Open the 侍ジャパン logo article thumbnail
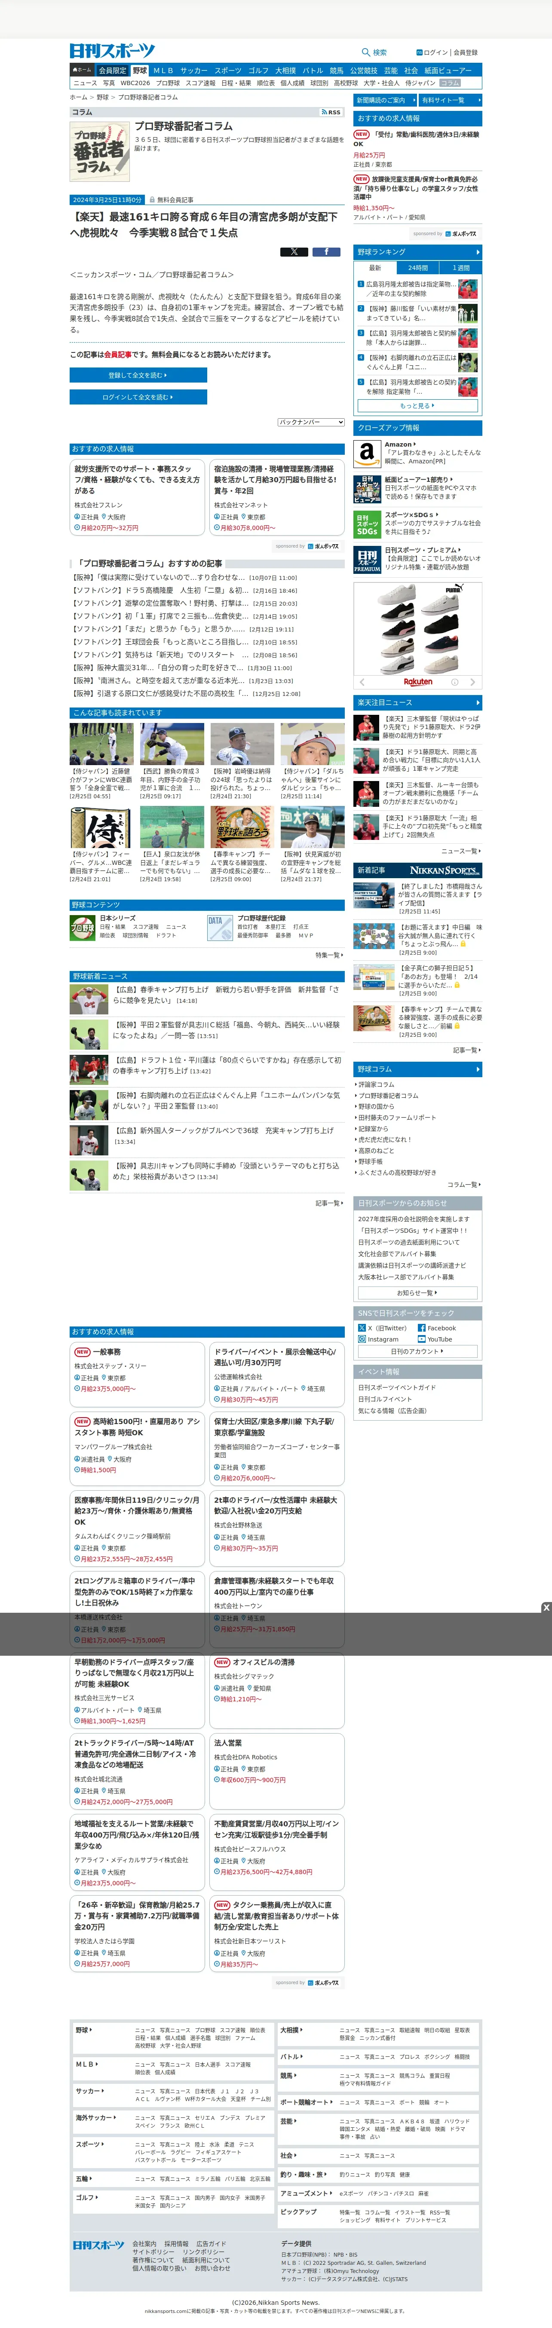Screen dimensions: 552x2328 [101, 827]
